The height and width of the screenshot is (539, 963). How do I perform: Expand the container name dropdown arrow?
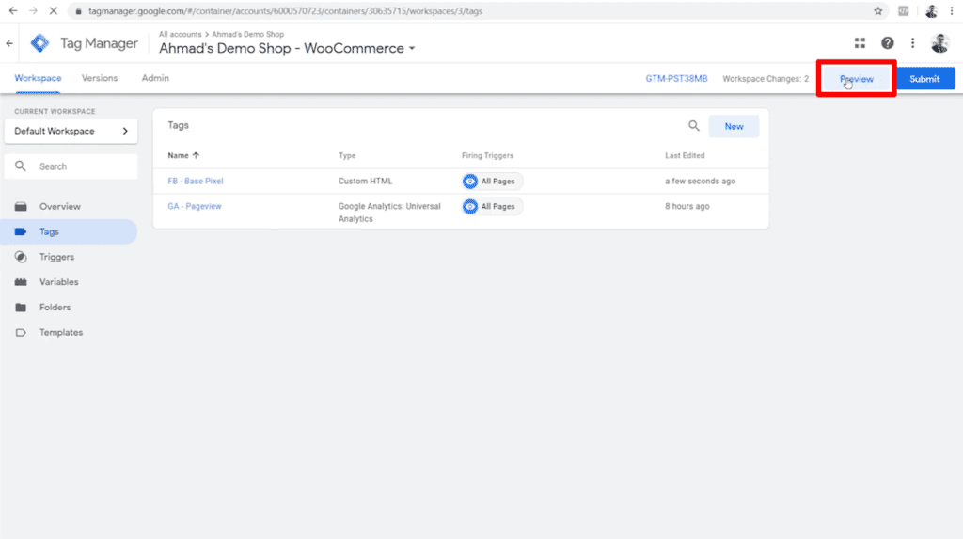click(x=412, y=49)
